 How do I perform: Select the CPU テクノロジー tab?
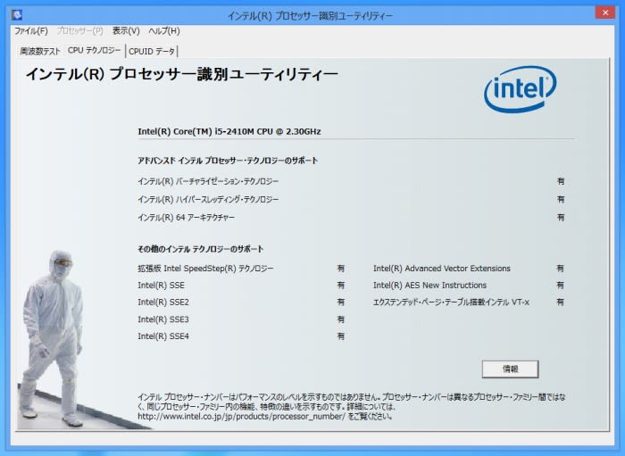(95, 51)
